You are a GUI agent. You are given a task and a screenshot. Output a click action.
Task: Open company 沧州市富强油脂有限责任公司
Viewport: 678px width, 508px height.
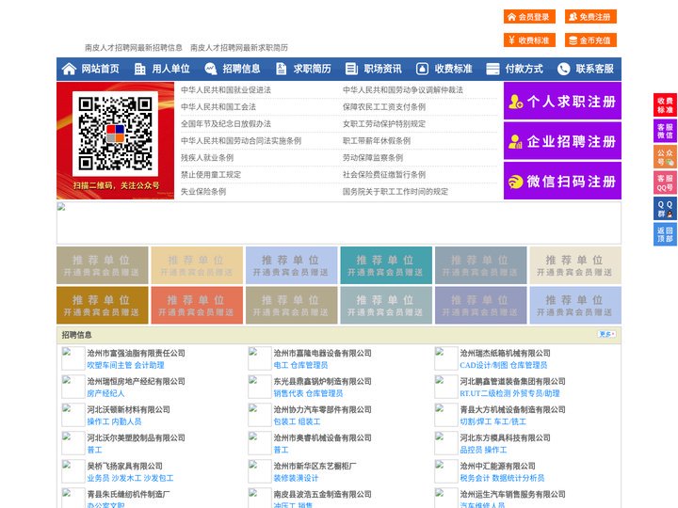click(137, 353)
